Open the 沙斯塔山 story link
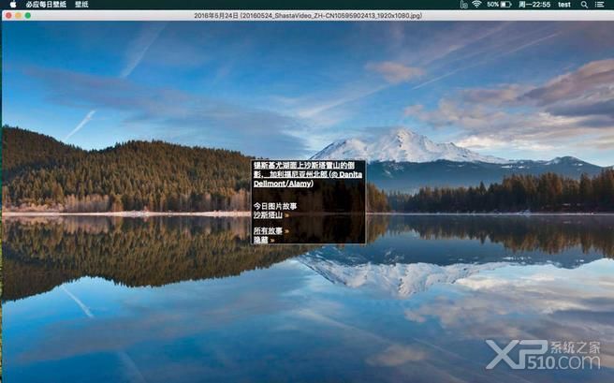Viewport: 614px width, 383px height. pyautogui.click(x=271, y=215)
